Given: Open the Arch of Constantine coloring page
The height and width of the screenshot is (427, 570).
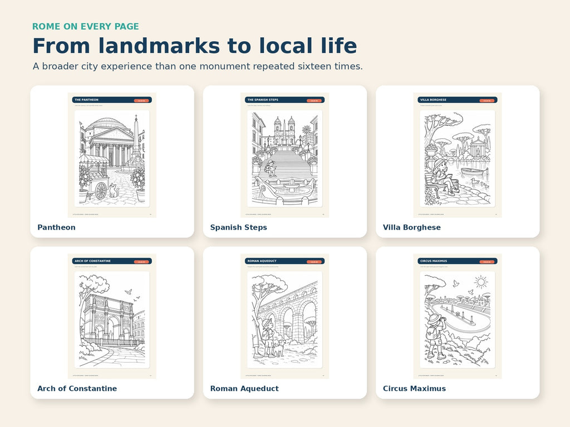Looking at the screenshot, I should point(112,316).
